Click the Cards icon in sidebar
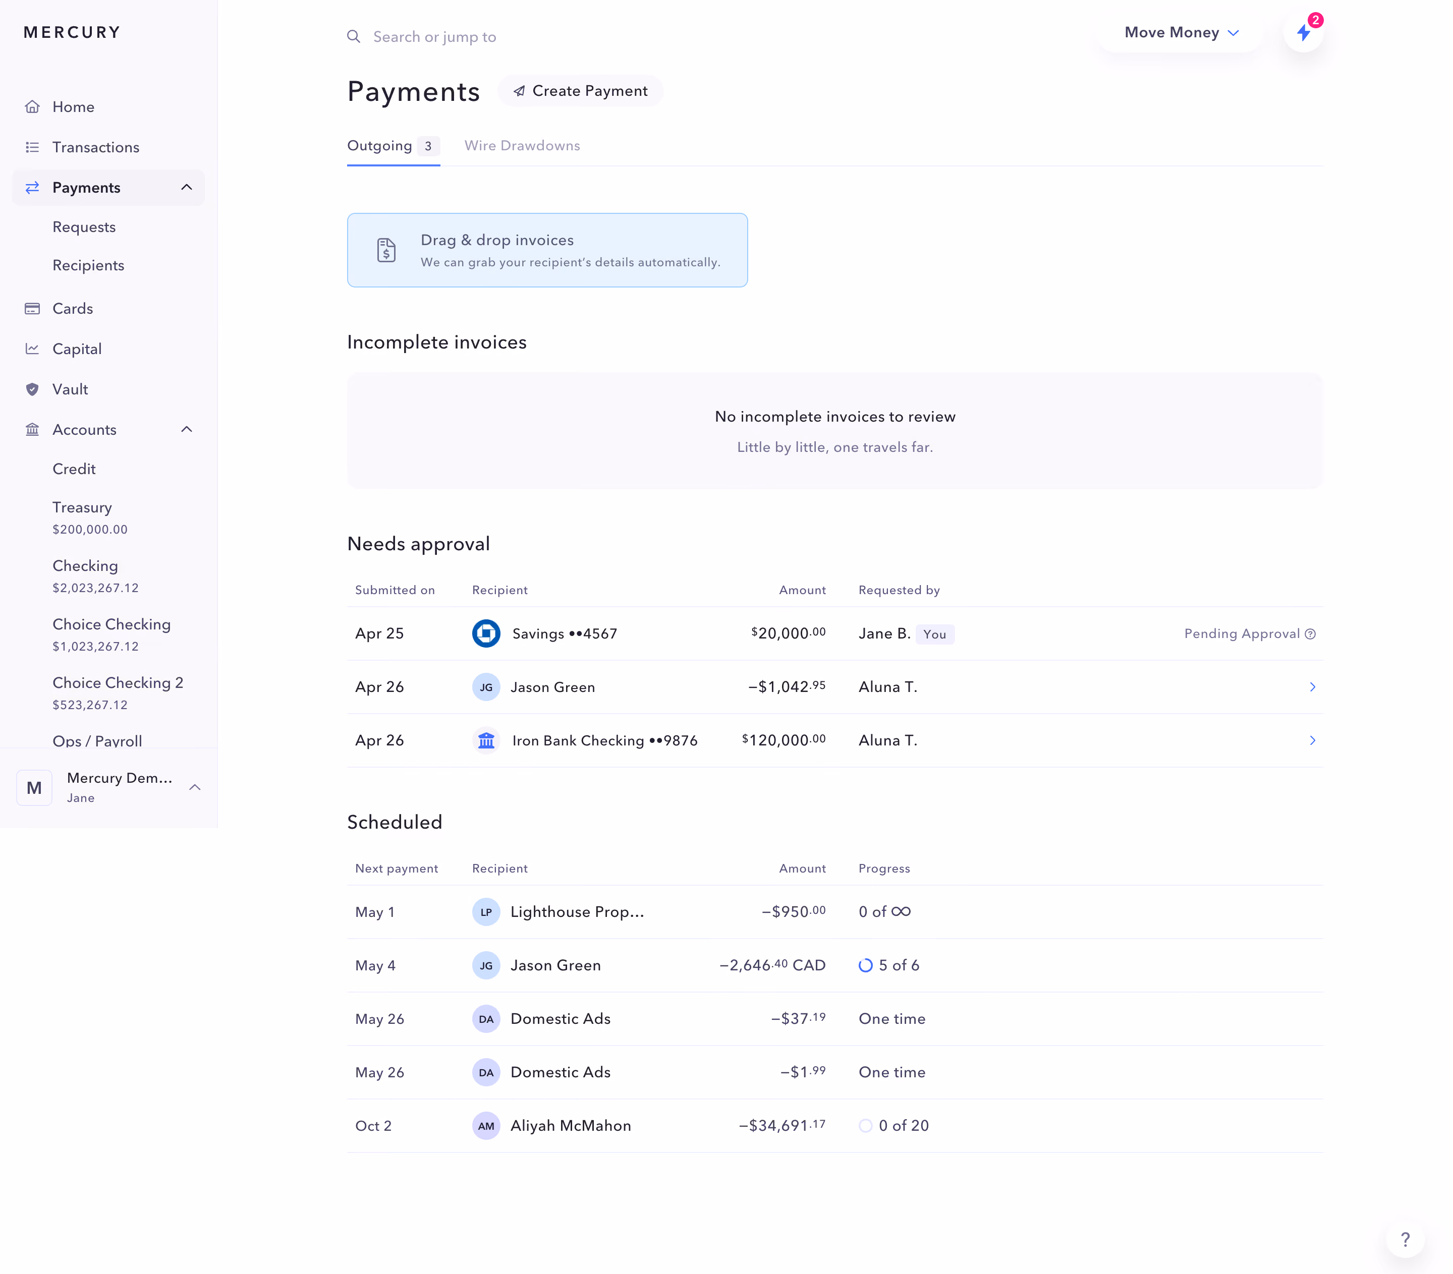Image resolution: width=1453 pixels, height=1274 pixels. tap(32, 308)
